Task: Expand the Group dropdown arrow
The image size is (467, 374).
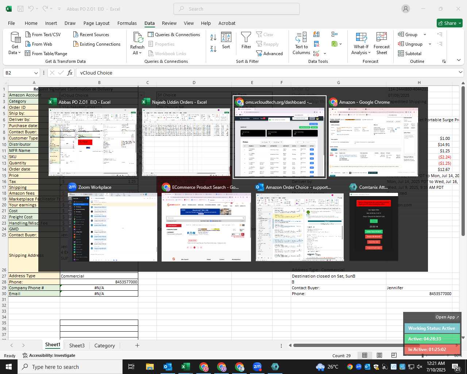Action: pos(425,34)
